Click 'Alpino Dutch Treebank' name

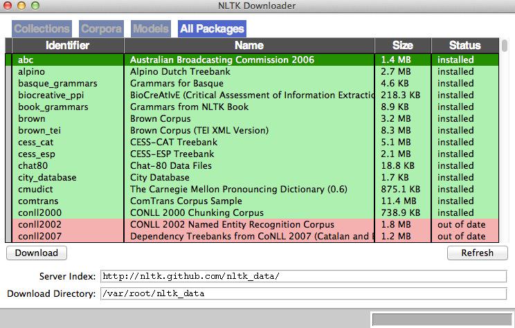pos(180,71)
